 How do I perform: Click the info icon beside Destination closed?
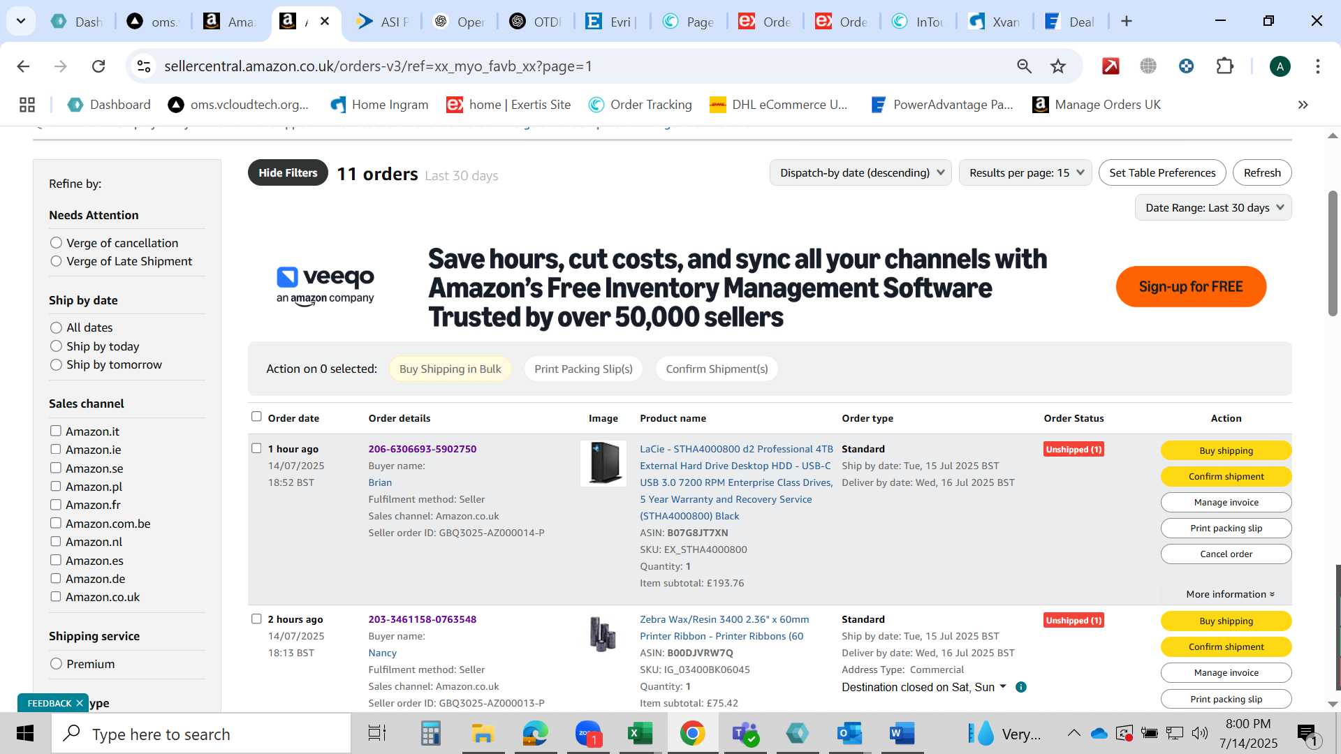point(1020,687)
